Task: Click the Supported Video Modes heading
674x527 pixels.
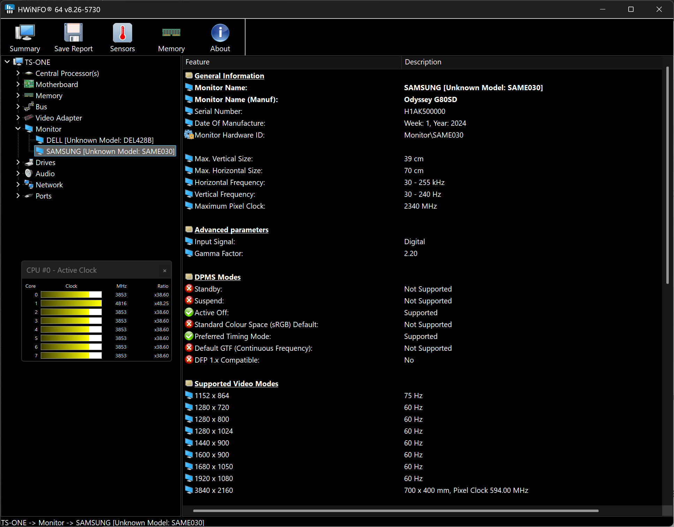Action: pyautogui.click(x=236, y=383)
